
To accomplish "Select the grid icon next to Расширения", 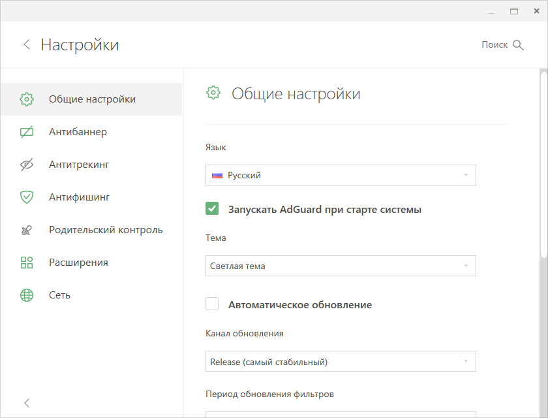I will point(27,262).
